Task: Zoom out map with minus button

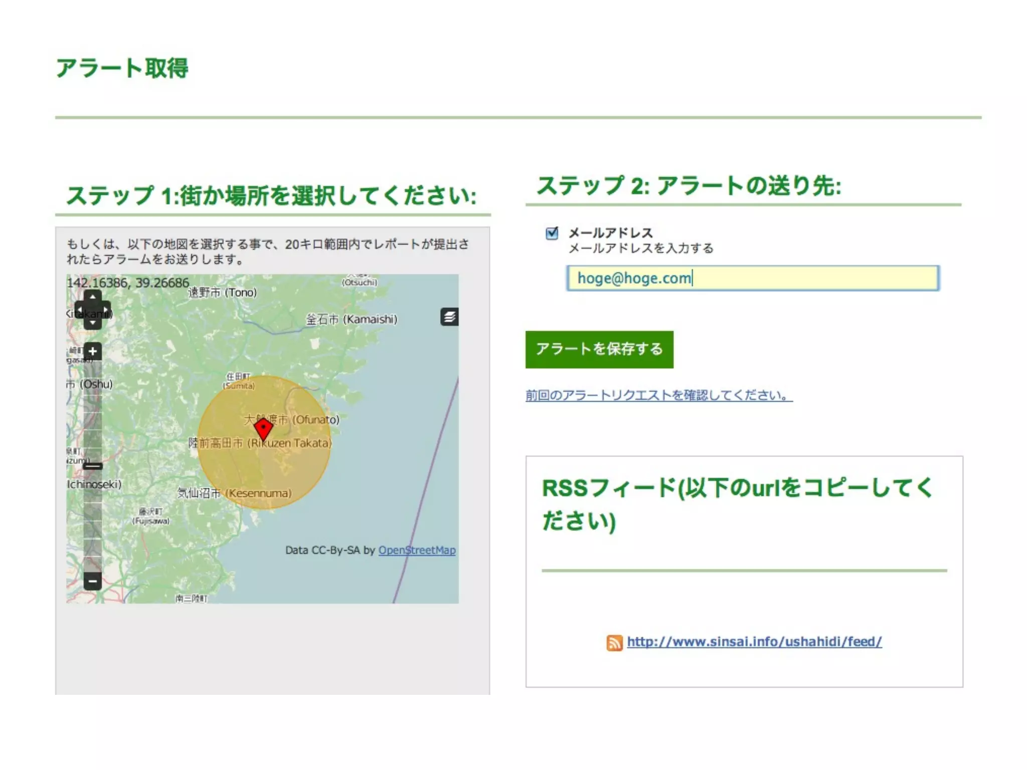Action: 93,582
